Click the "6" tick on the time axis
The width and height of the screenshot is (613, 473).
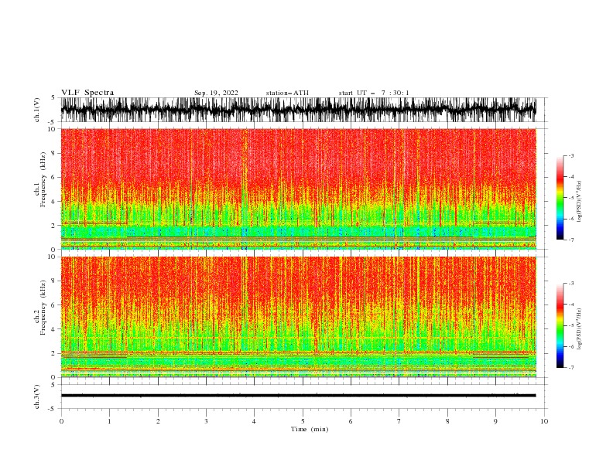tap(351, 421)
